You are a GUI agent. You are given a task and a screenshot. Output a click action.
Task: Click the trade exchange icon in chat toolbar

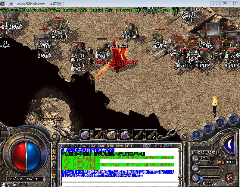75,146
